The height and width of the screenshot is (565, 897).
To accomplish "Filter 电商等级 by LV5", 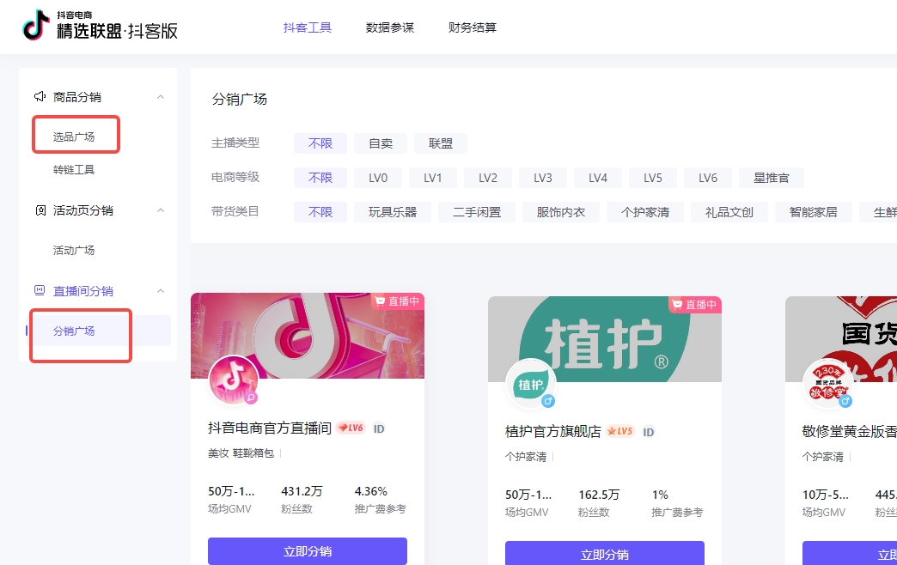I will [x=653, y=178].
